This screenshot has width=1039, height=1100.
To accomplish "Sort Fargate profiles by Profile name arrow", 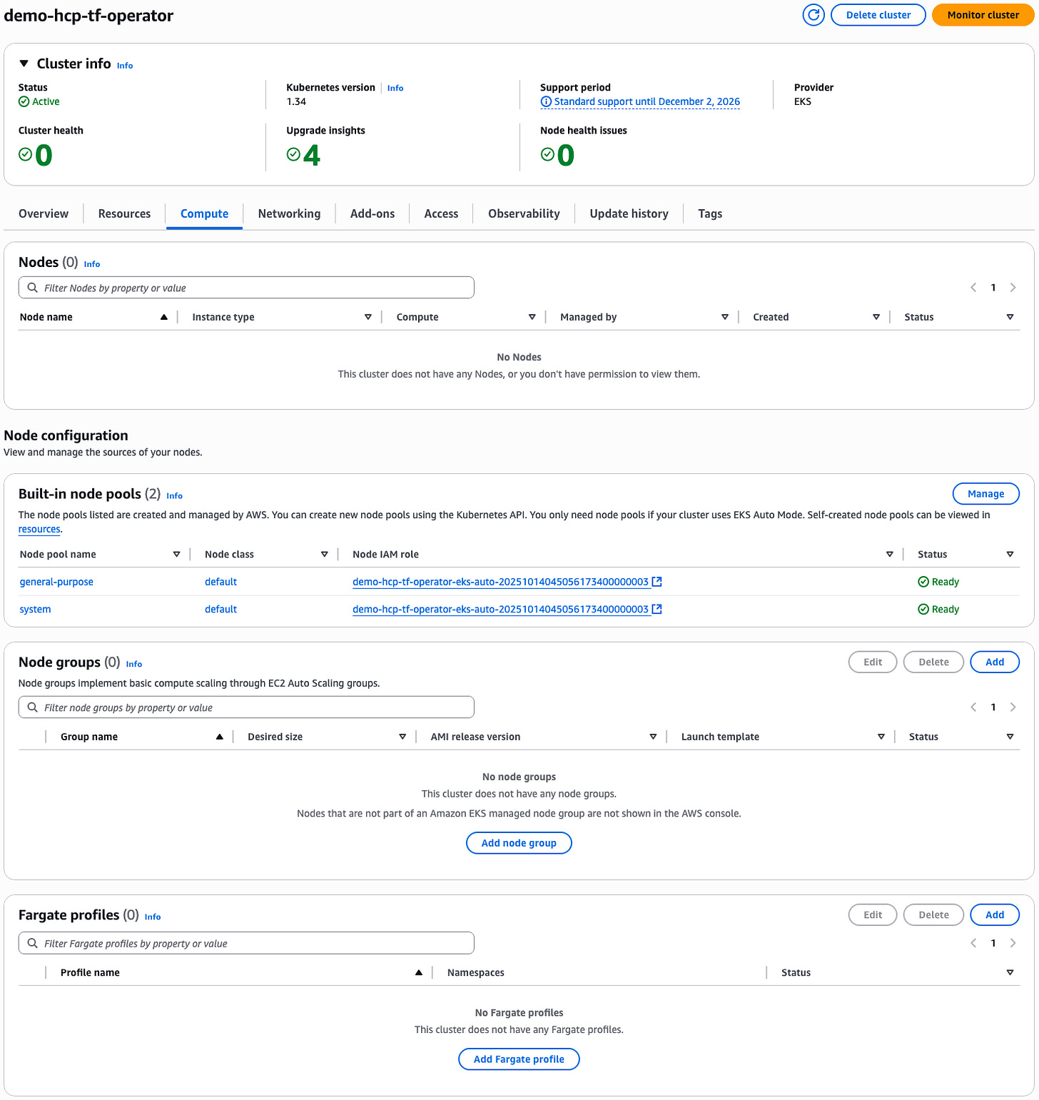I will tap(419, 973).
